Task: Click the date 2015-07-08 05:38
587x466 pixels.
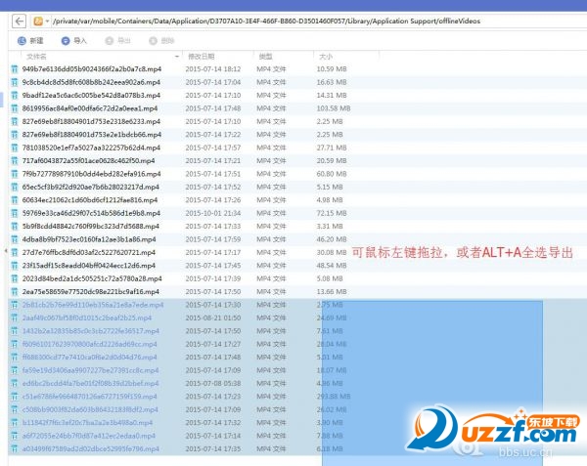Action: click(213, 383)
